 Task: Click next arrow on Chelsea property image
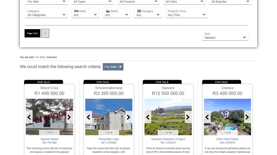pyautogui.click(x=247, y=117)
